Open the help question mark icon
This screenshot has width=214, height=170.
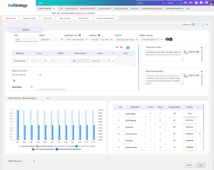tap(196, 3)
